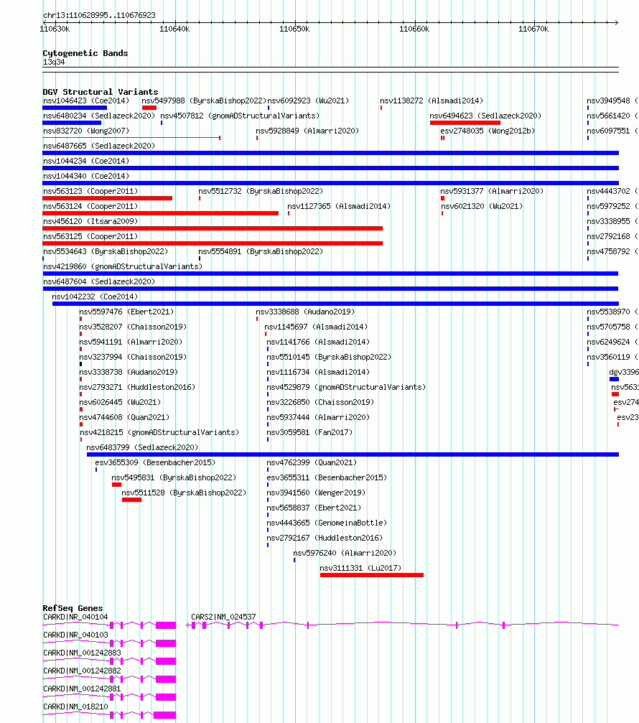Open nsv4443665 (GenomeinaBottle) label
The image size is (639, 723).
(327, 523)
